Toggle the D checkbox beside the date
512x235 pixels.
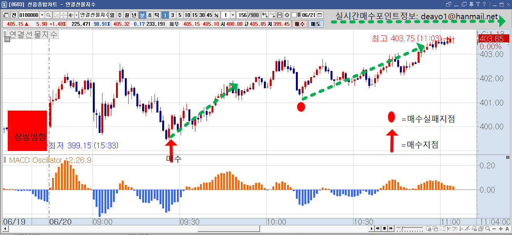tap(294, 15)
